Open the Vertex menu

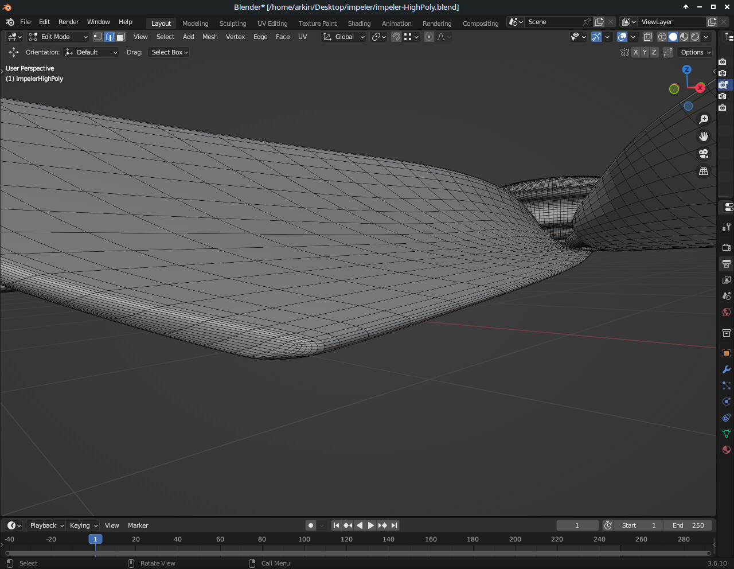[x=235, y=37]
